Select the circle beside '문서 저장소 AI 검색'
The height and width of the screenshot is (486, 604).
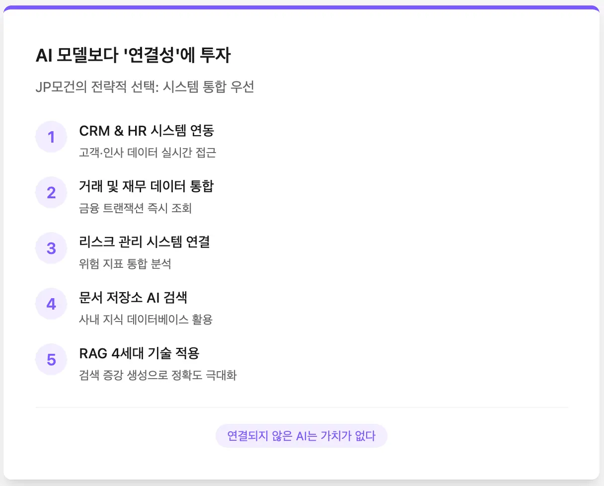click(x=51, y=304)
